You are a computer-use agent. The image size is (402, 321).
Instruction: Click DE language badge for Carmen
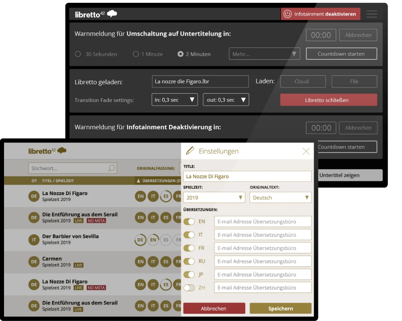click(33, 262)
